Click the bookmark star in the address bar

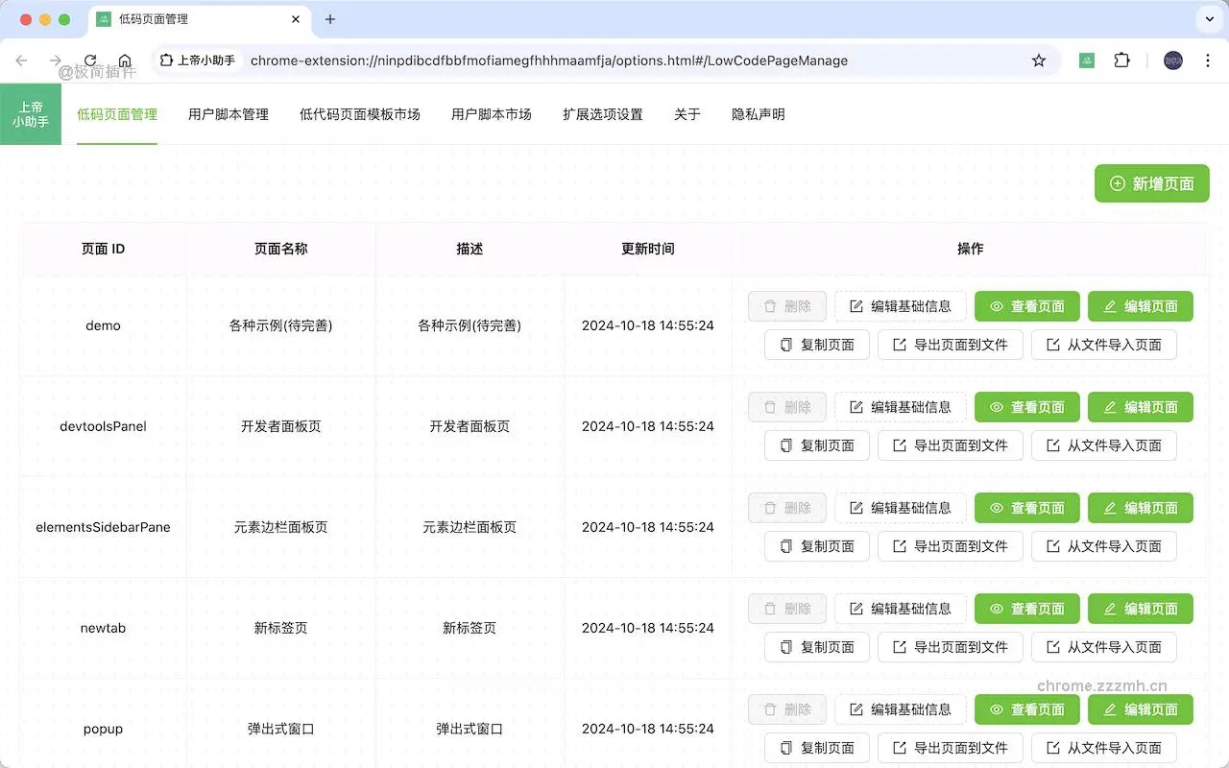[1039, 60]
